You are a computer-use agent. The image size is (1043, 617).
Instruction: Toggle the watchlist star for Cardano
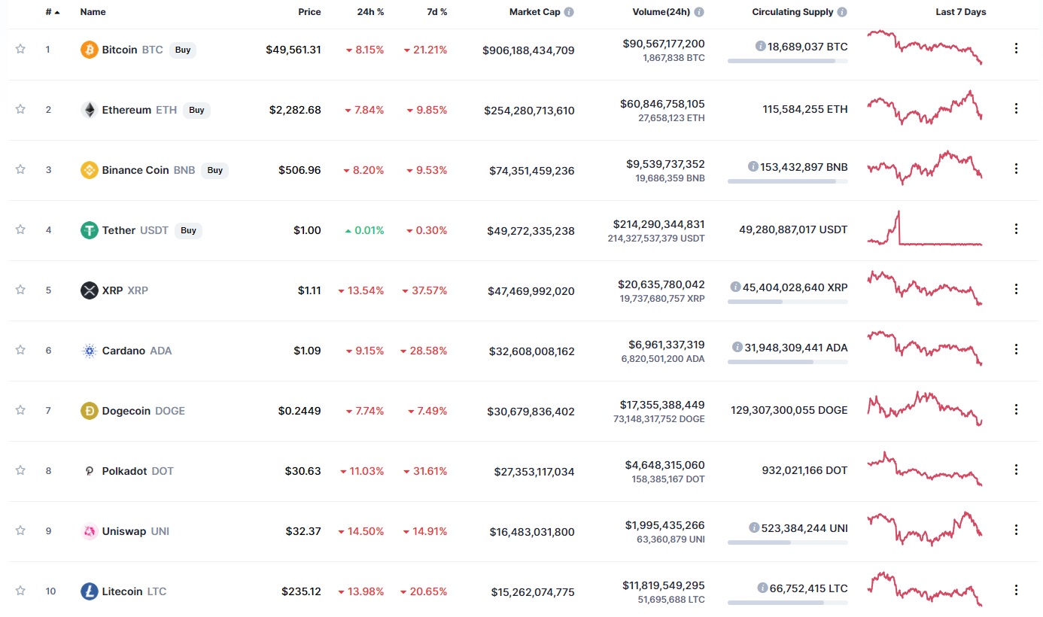point(20,350)
